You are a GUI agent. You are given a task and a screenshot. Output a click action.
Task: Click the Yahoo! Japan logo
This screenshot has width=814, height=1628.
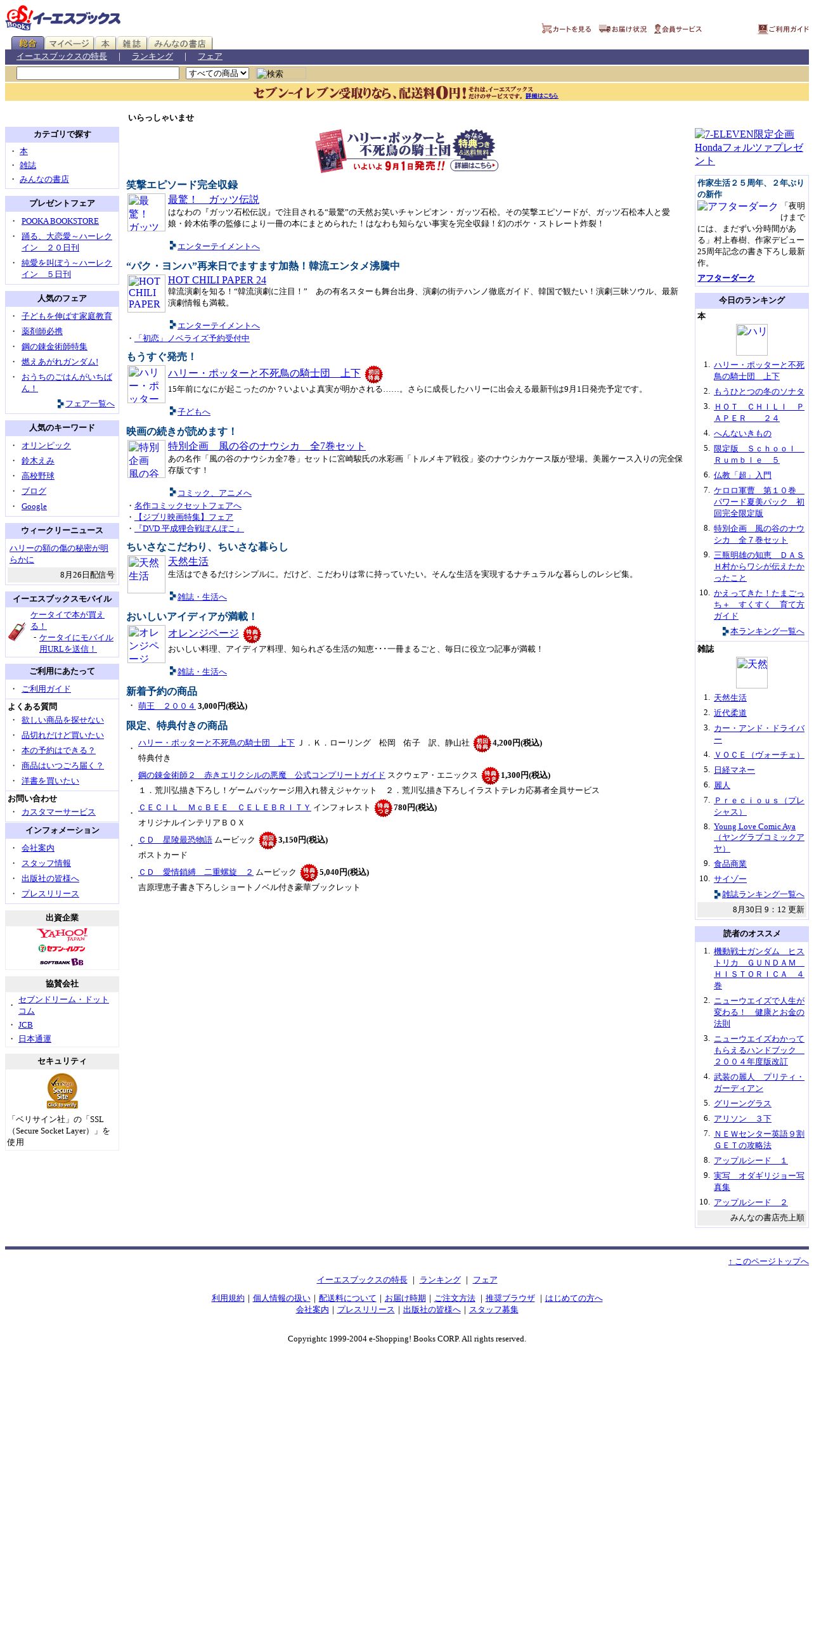tap(62, 934)
